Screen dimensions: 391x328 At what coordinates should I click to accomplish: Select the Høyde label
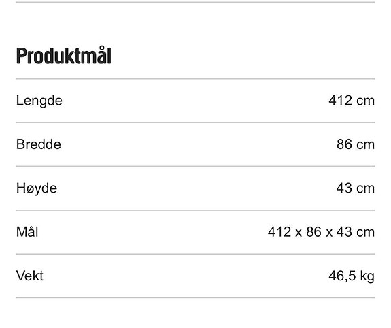point(37,188)
